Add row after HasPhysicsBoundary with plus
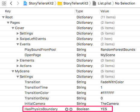The image size is (140, 112). 67,109
